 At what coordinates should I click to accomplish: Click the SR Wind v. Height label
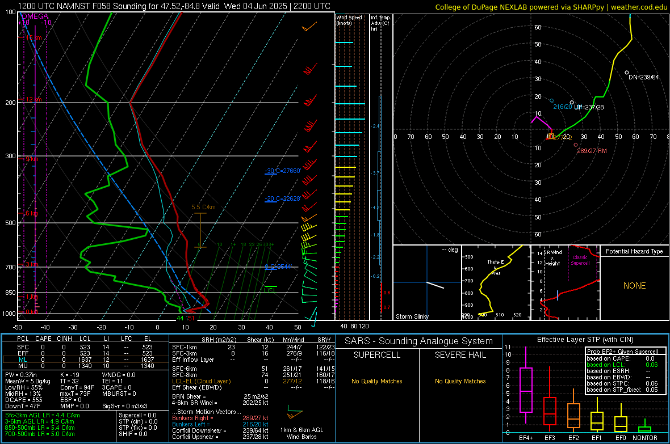[x=552, y=258]
